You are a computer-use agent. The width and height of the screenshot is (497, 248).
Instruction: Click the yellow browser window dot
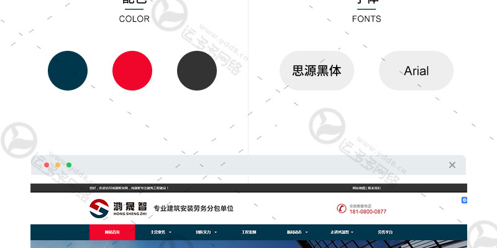pyautogui.click(x=58, y=165)
